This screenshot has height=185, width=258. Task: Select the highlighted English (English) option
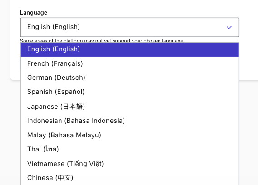(129, 49)
